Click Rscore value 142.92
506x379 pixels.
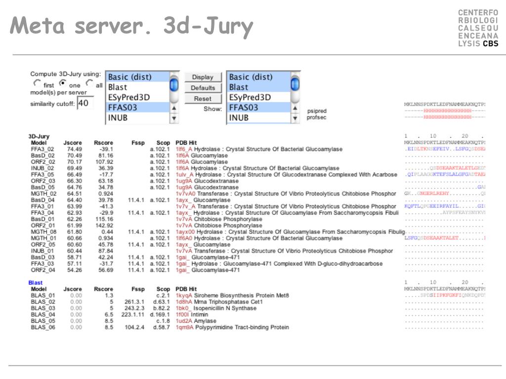[105, 226]
